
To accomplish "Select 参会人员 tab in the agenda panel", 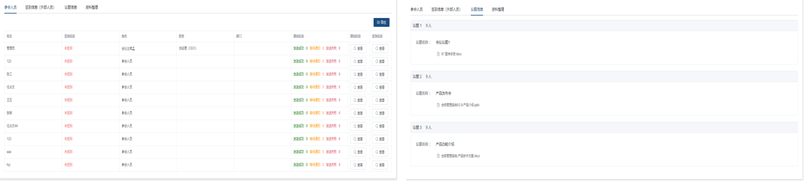I will pos(416,9).
